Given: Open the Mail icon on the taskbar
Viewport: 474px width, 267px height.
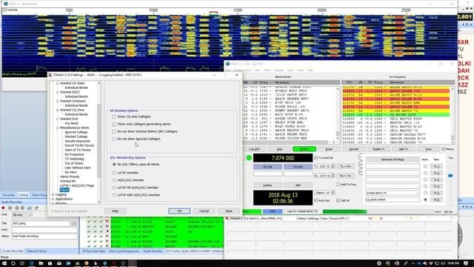Looking at the screenshot, I should [59, 263].
